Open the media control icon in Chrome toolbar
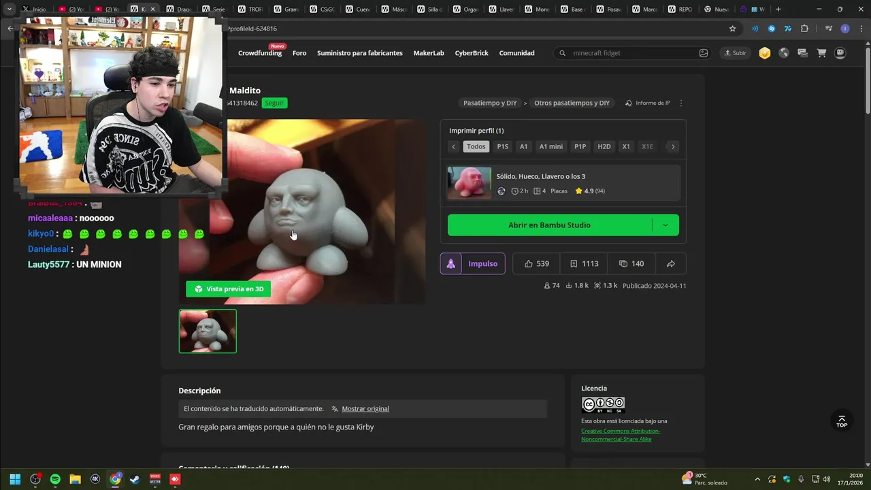871x490 pixels. coord(828,29)
